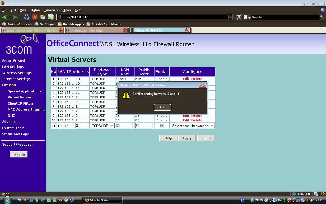
Task: Click the Windows Start orb
Action: 7,200
